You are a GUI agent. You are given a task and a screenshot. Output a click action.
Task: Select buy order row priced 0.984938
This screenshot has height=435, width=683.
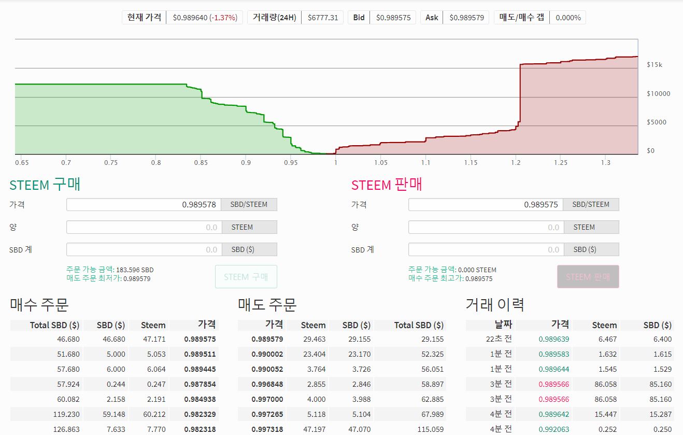tap(114, 399)
